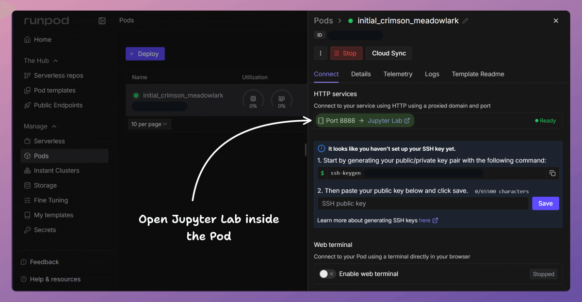
Task: Open Help & resources
Action: click(50, 279)
